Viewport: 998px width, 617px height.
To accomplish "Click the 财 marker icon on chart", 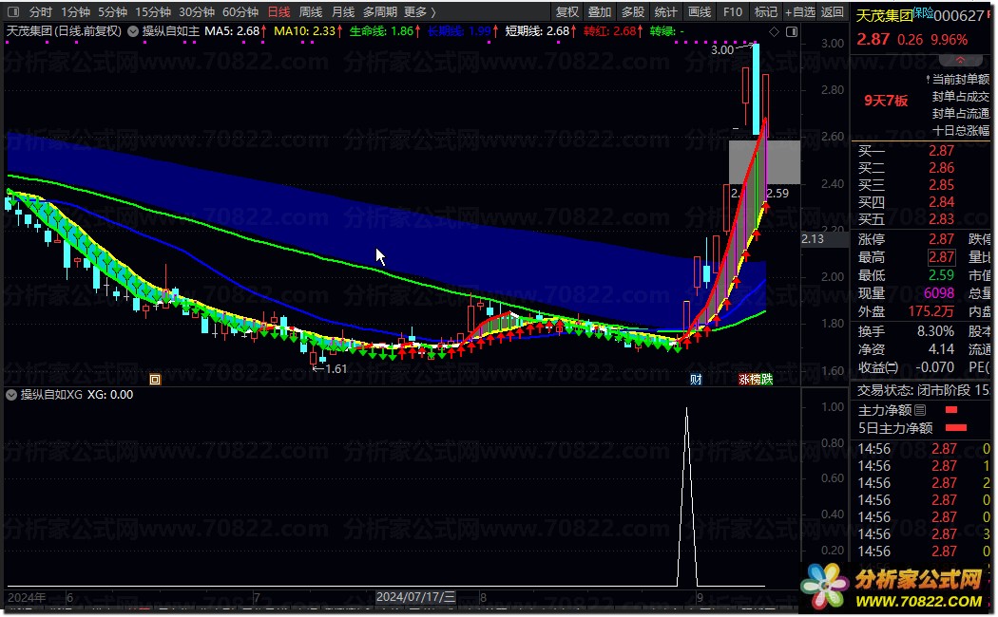I will coord(696,380).
